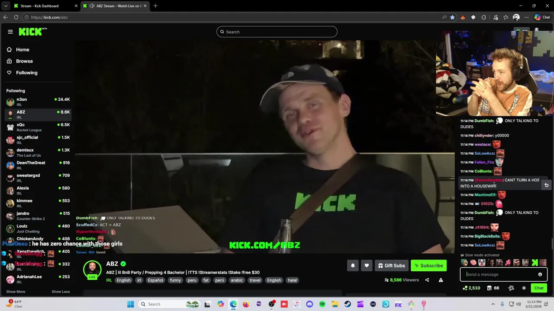Screen dimensions: 554x311
Task: Open n3on channel from Following list
Action: (x=38, y=102)
